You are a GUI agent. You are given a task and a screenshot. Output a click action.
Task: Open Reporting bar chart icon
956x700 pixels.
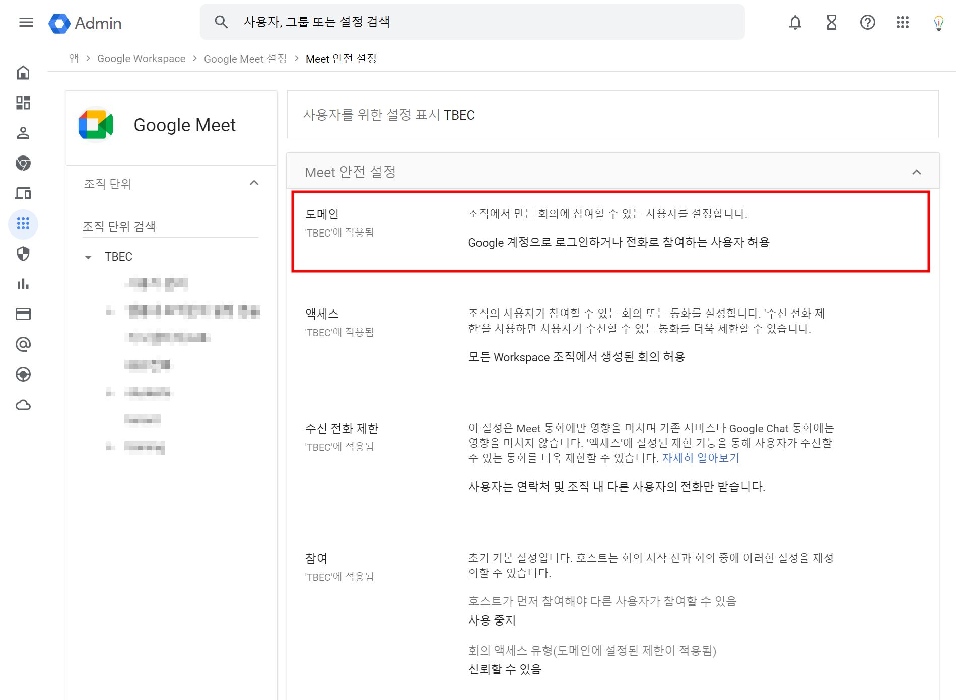23,284
